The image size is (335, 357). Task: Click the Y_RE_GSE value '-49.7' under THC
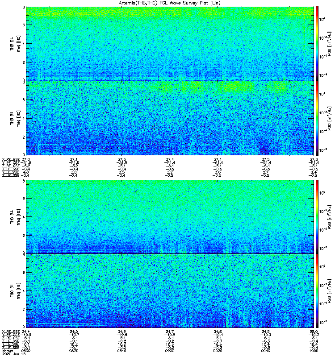74,335
